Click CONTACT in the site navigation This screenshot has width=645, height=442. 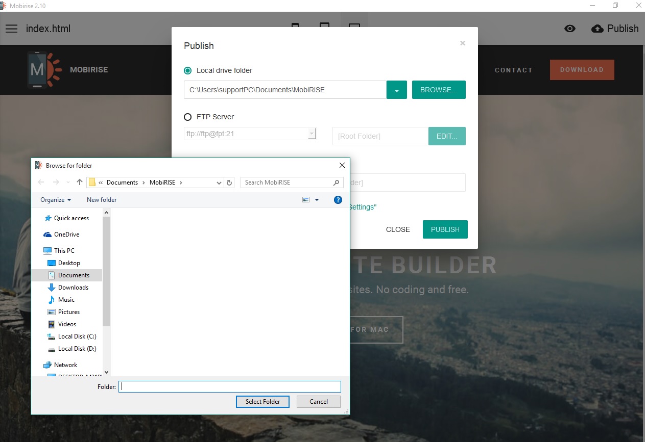point(514,70)
